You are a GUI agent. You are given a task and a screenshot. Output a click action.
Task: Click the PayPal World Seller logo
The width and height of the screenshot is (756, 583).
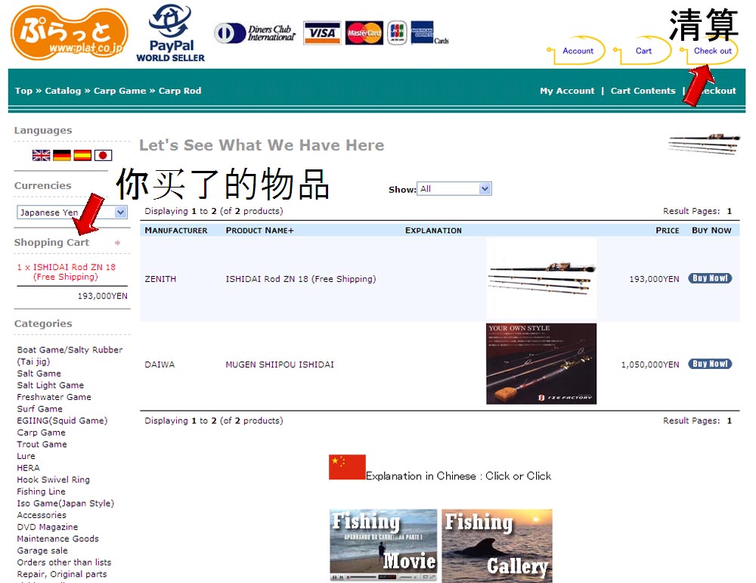[x=170, y=33]
